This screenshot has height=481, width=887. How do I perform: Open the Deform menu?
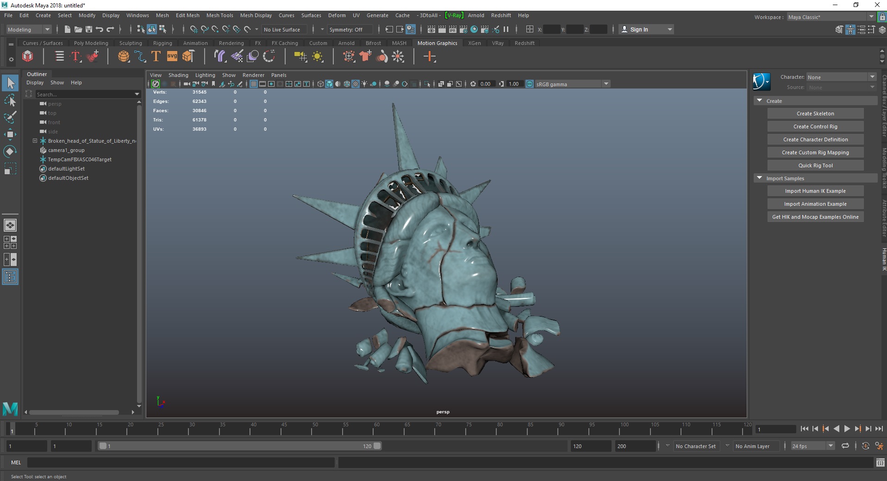[x=337, y=15]
